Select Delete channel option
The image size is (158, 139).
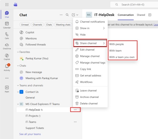(x=90, y=103)
